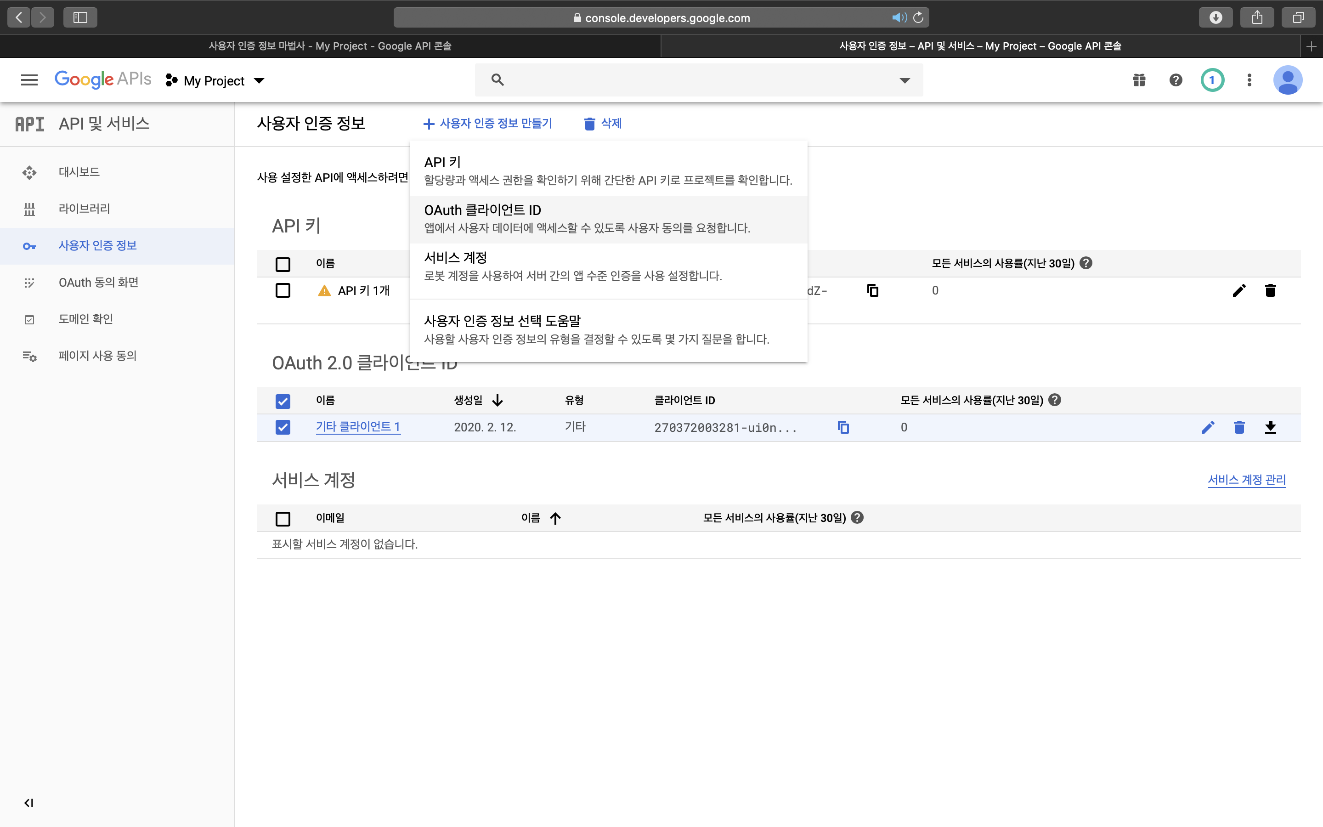Click trash icon in OAuth client row
Viewport: 1323px width, 827px height.
[x=1239, y=427]
